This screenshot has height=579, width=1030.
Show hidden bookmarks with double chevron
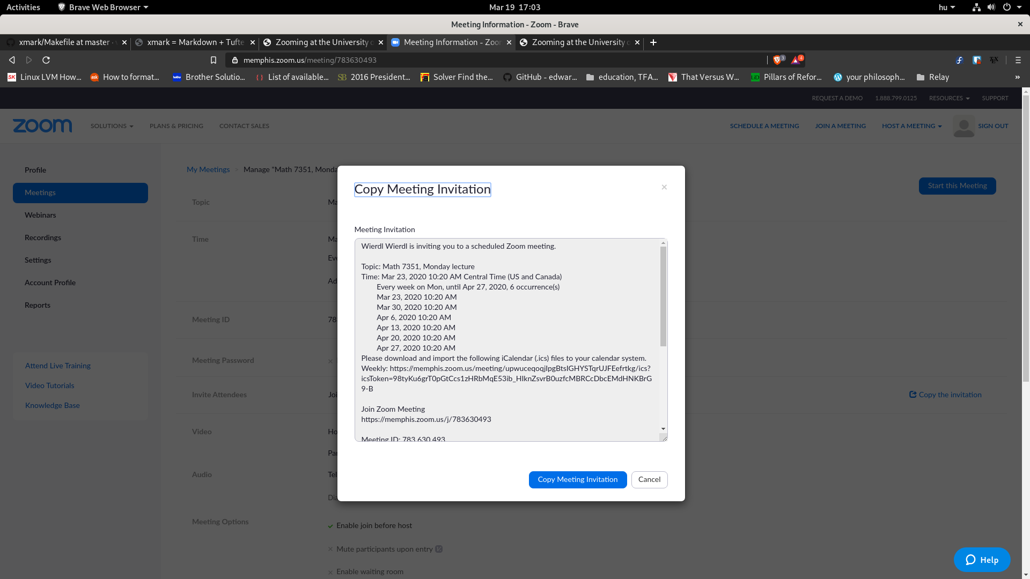click(x=1018, y=77)
